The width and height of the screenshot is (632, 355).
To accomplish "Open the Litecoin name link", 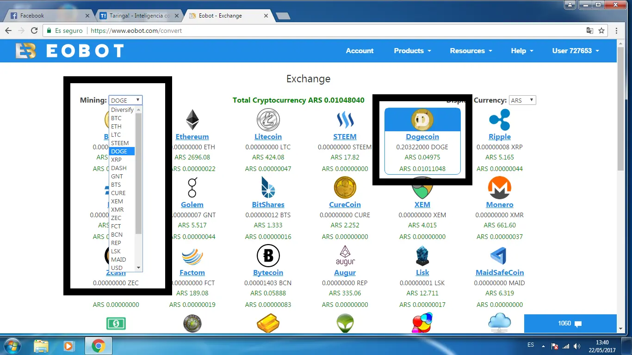I will click(268, 137).
